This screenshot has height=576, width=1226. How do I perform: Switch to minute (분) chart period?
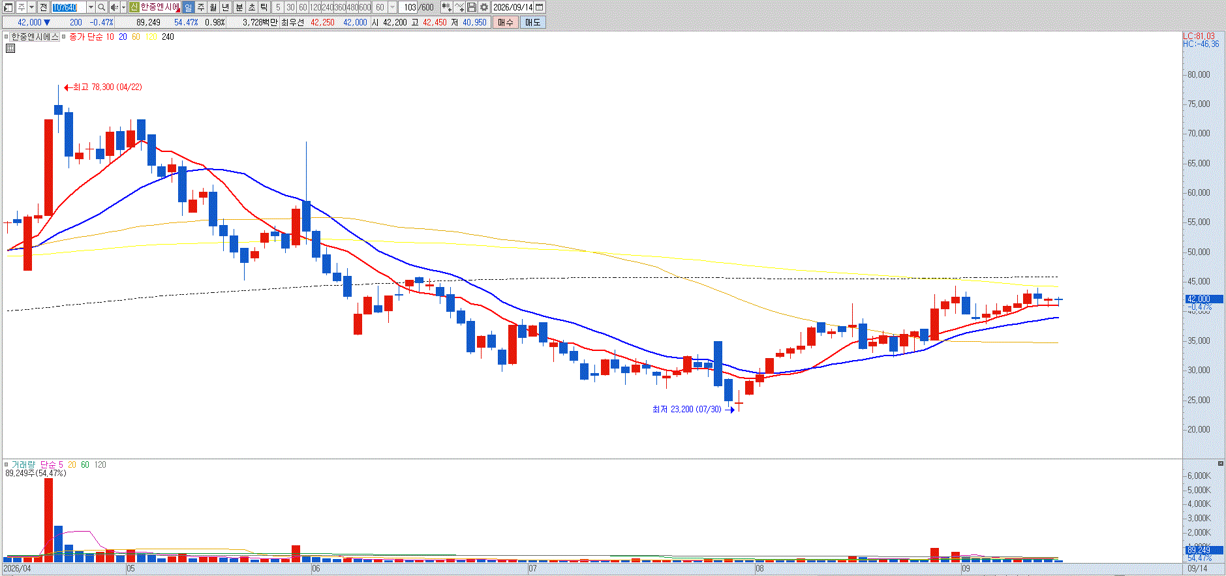click(x=239, y=7)
